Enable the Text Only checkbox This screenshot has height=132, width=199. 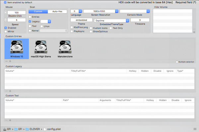pos(111,28)
